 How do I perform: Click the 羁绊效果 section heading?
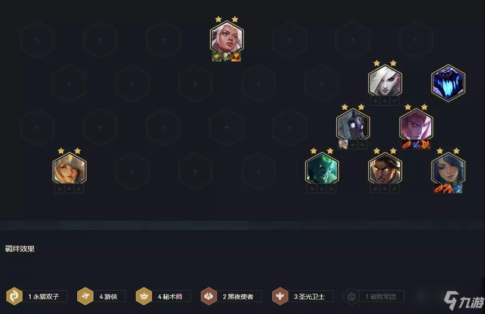(20, 249)
